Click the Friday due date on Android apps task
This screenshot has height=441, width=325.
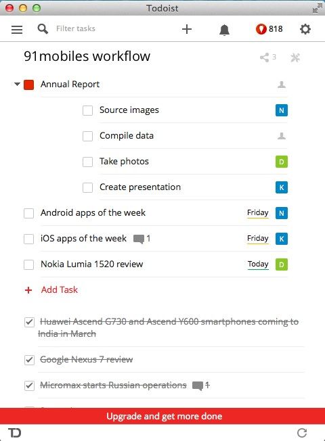(x=258, y=212)
